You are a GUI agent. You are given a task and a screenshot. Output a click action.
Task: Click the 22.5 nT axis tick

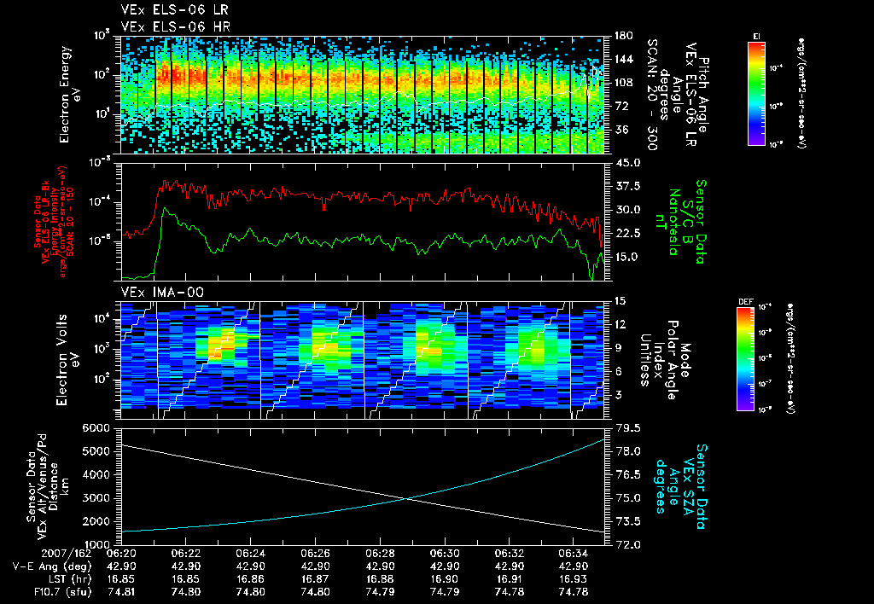[x=626, y=233]
